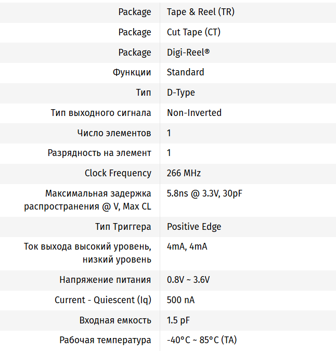Click the Standard value next to Функции
This screenshot has width=336, height=351.
[x=185, y=72]
